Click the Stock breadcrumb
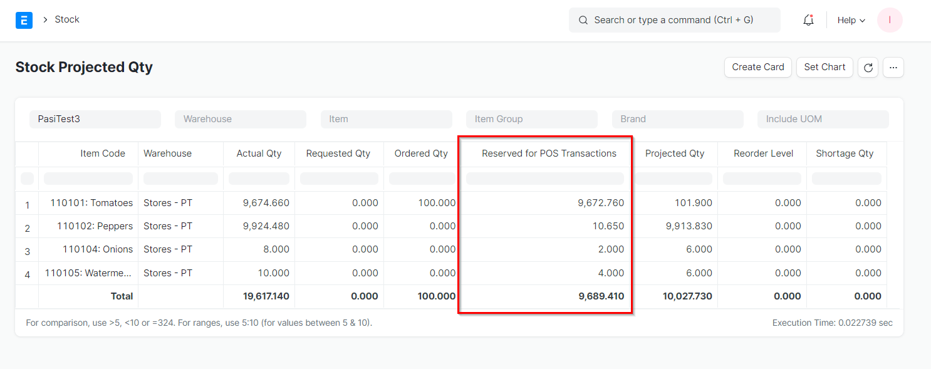Viewport: 931px width, 369px height. [x=67, y=19]
